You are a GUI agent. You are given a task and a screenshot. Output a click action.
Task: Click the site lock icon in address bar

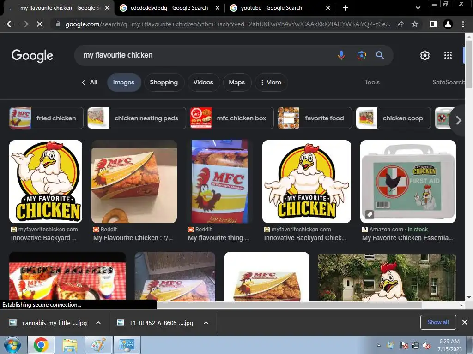tap(58, 24)
